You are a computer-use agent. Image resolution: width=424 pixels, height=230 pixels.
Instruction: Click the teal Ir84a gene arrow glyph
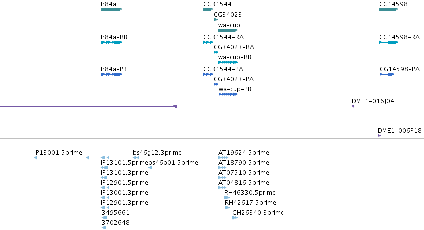tap(112, 9)
